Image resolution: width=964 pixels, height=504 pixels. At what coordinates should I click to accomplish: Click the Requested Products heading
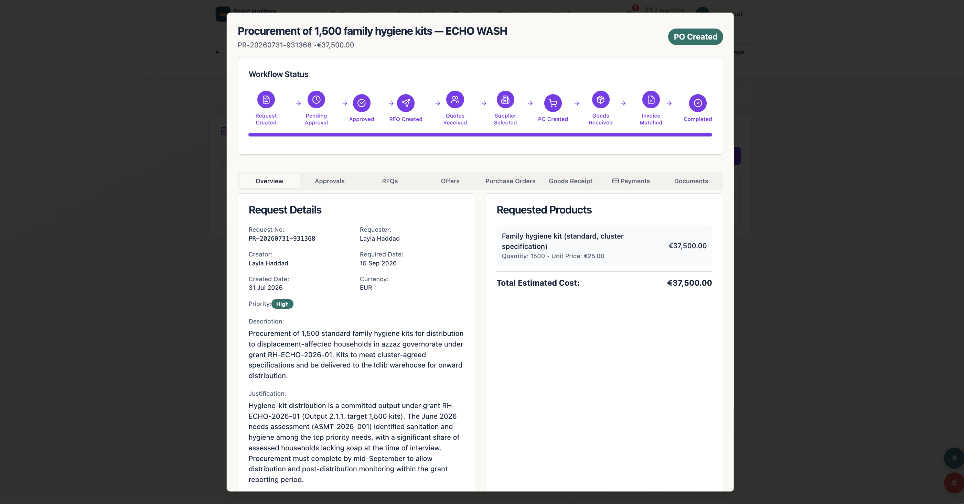[x=544, y=210]
